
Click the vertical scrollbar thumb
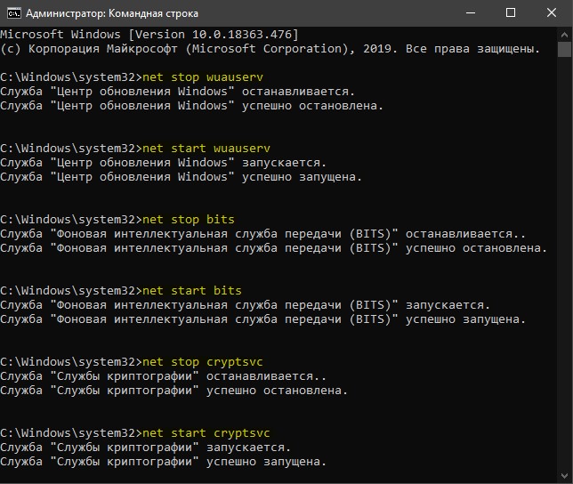click(564, 49)
